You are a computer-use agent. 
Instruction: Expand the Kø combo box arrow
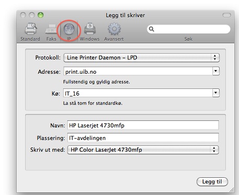click(x=216, y=93)
